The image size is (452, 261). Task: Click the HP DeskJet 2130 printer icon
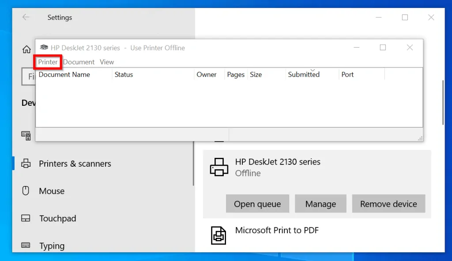pyautogui.click(x=219, y=167)
